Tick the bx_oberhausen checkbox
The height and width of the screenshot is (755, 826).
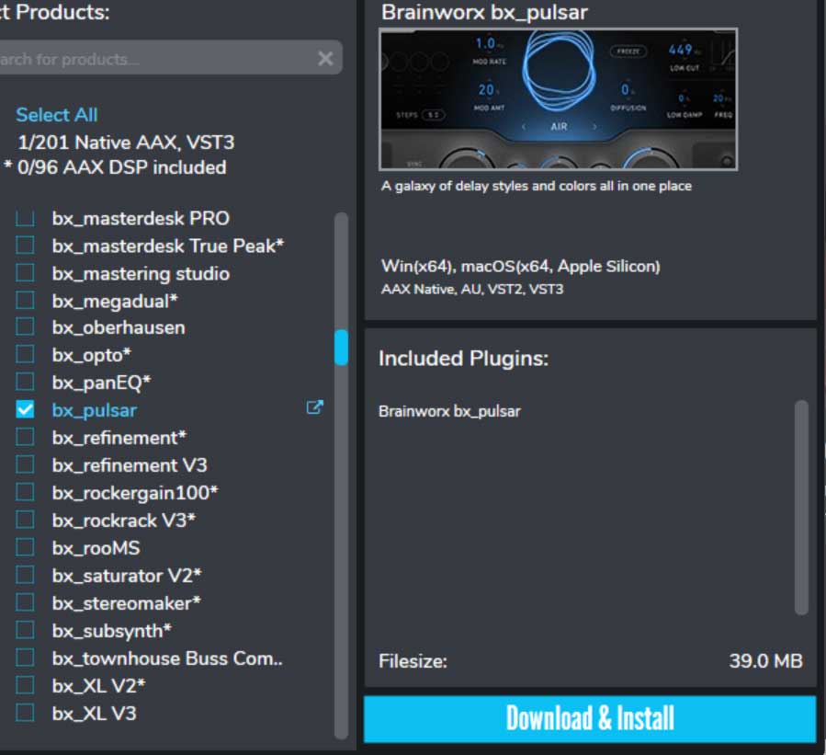pos(25,326)
